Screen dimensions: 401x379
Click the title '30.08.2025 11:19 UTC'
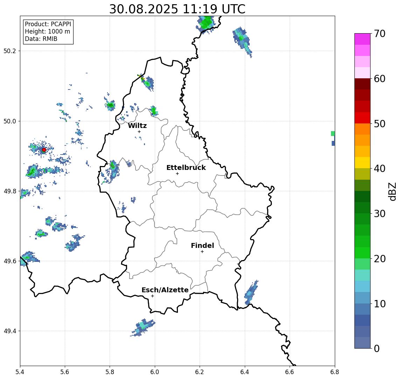click(x=177, y=9)
